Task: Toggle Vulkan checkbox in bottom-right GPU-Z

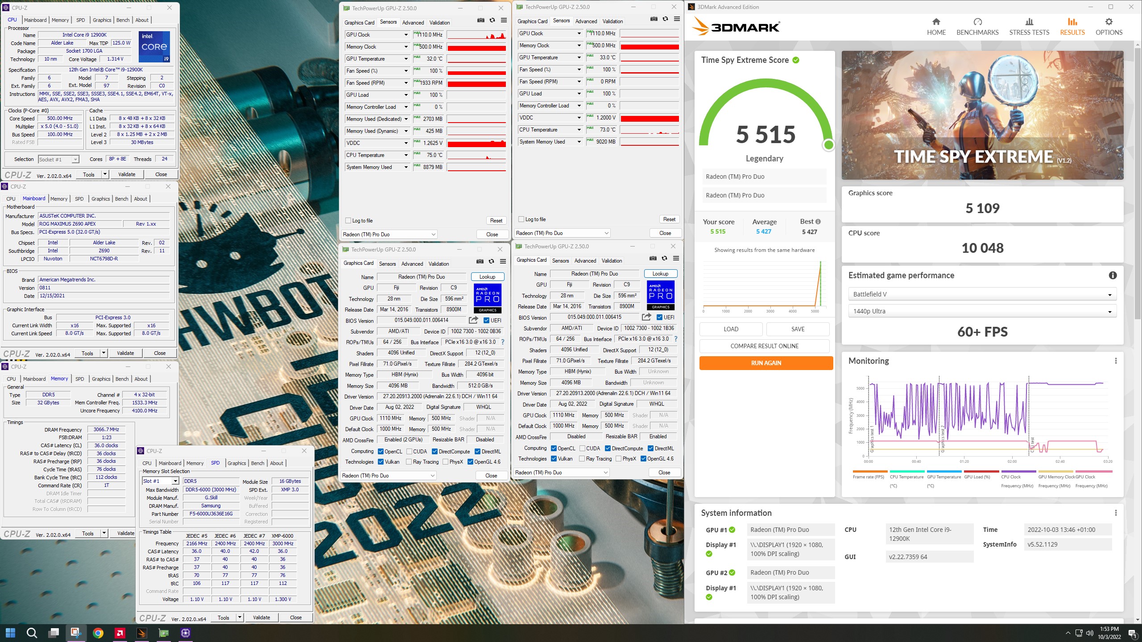Action: 554,459
